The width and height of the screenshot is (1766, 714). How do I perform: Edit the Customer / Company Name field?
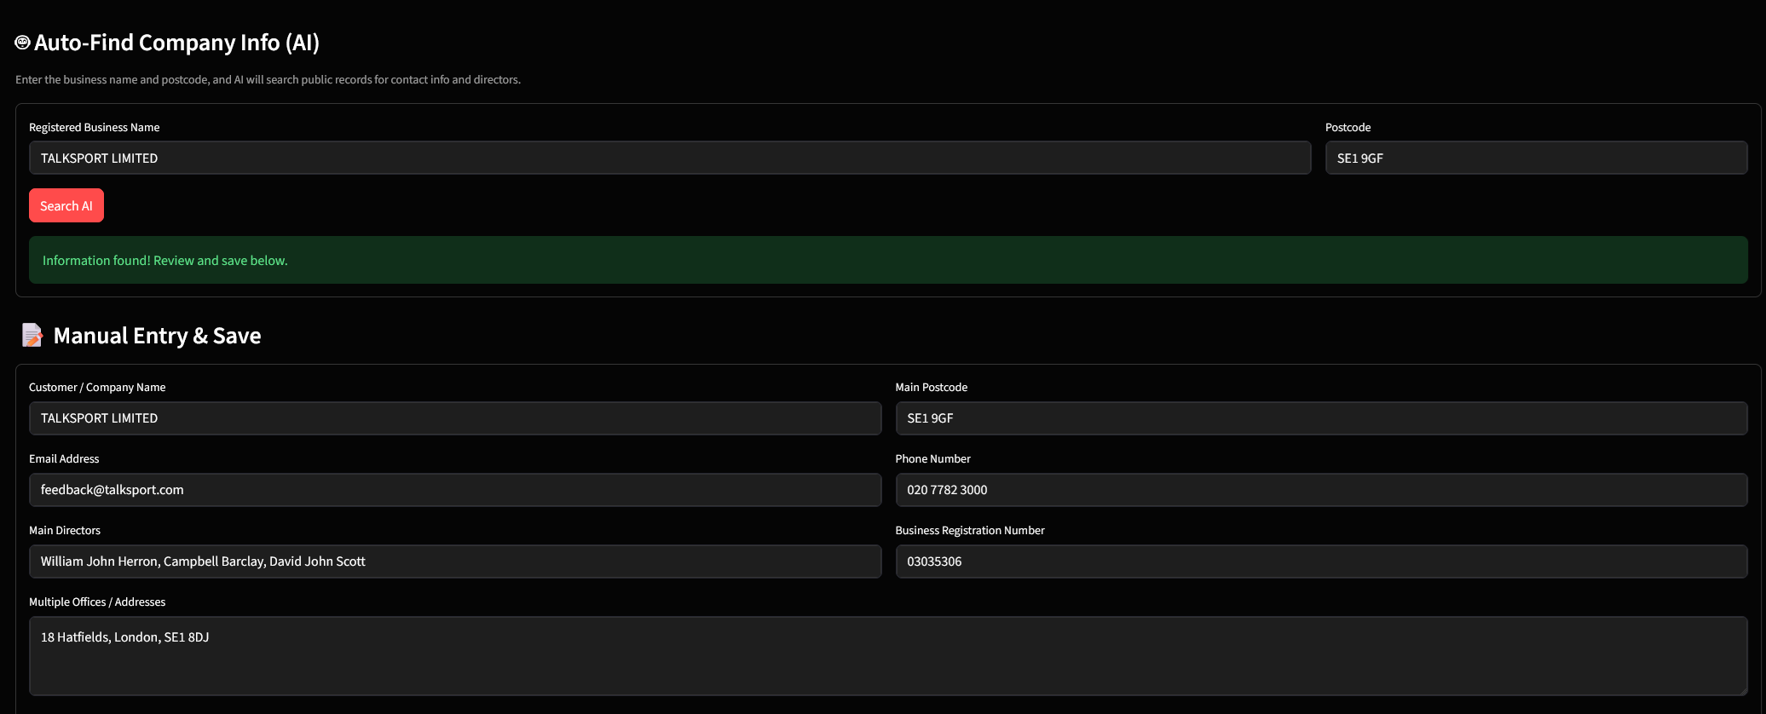(455, 418)
